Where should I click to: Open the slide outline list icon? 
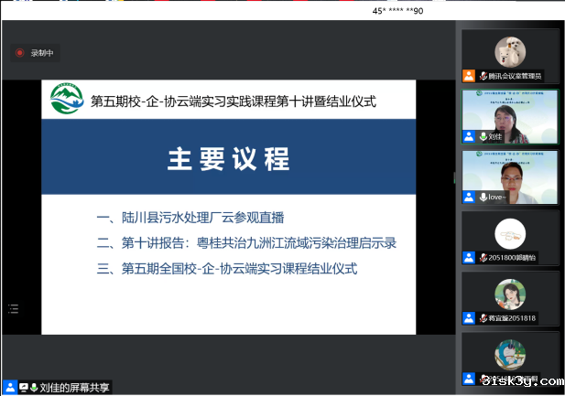point(14,309)
